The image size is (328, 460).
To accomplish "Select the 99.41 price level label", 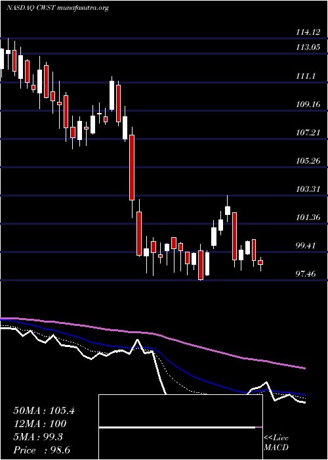I will pos(306,246).
